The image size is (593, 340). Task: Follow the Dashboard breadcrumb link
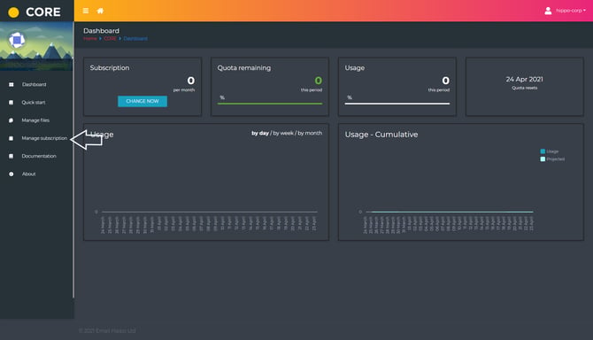135,39
